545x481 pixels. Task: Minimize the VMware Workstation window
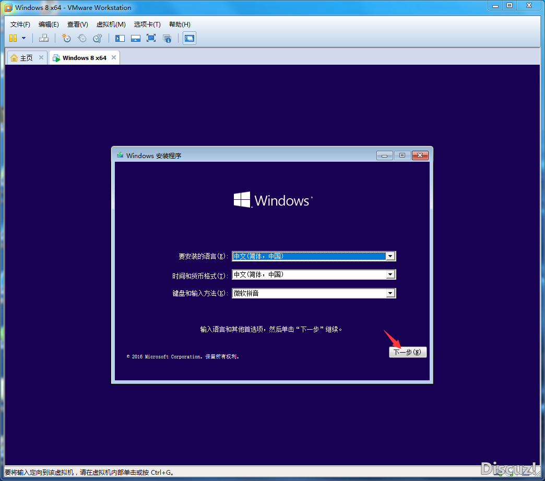click(495, 6)
